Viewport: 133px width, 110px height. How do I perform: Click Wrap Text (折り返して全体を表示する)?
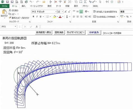(105, 12)
